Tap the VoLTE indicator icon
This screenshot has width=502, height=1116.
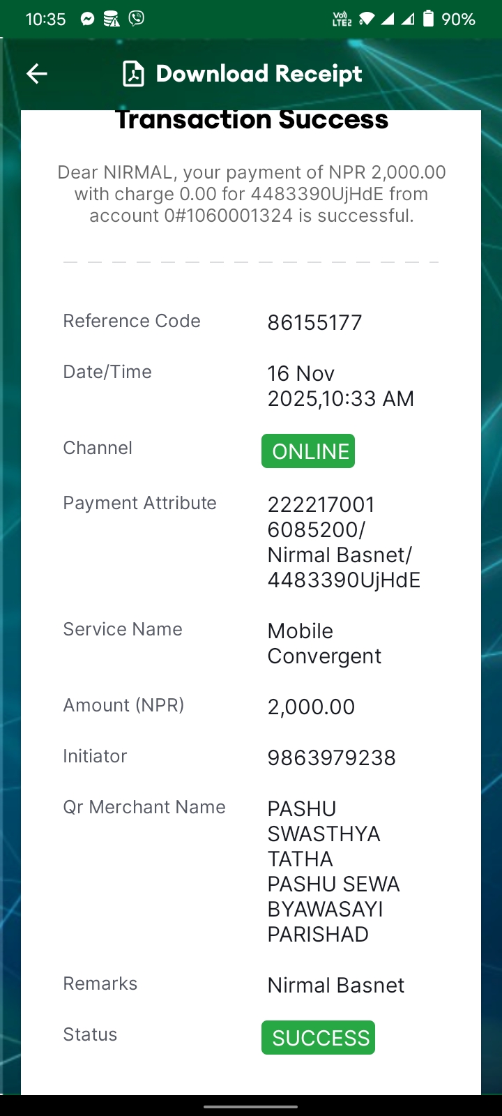coord(342,19)
